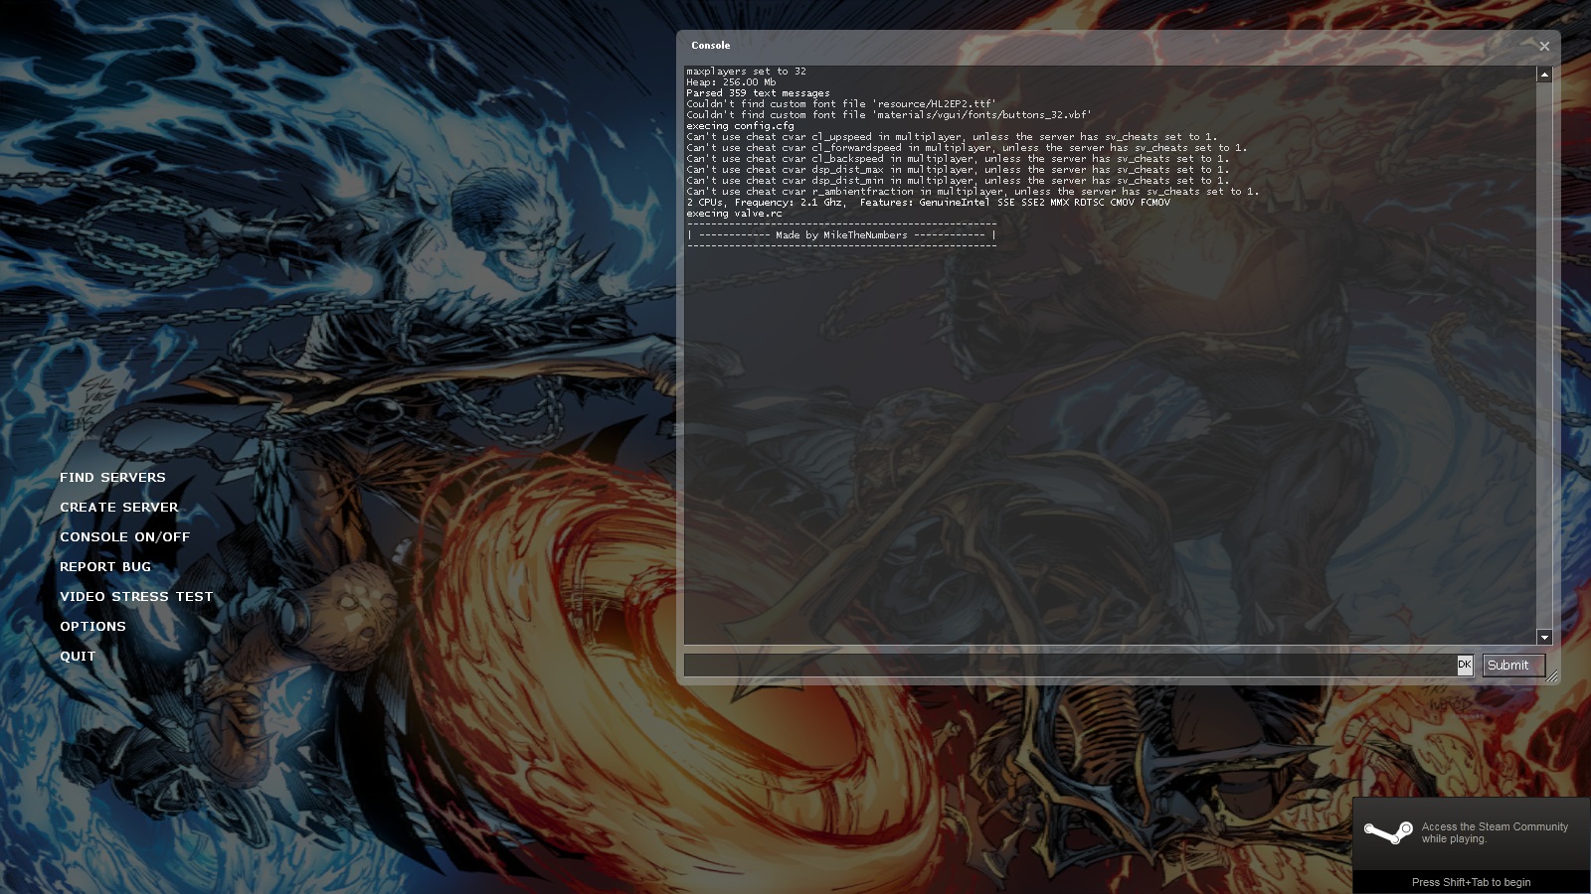This screenshot has width=1591, height=894.
Task: Click the Steam logo in notification
Action: (1387, 832)
